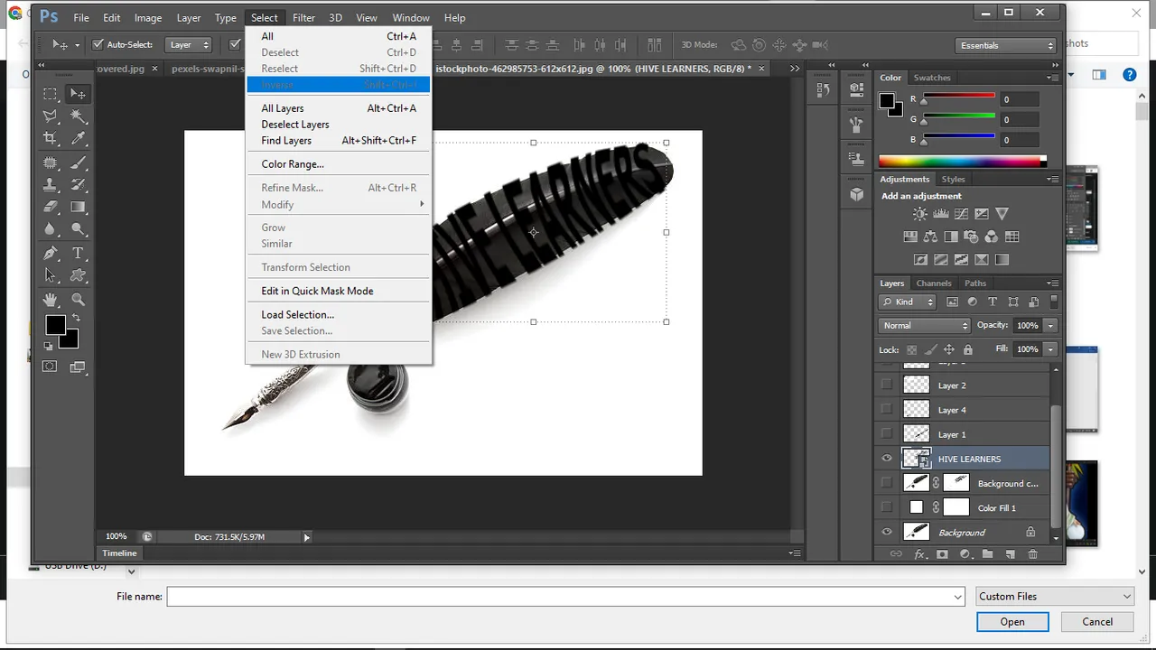1156x650 pixels.
Task: Show Color Fill 1 layer visibility
Action: coord(887,507)
